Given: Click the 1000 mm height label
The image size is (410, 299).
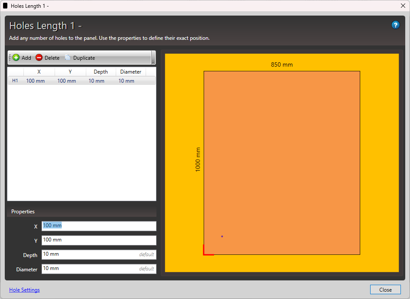Looking at the screenshot, I should click(198, 160).
